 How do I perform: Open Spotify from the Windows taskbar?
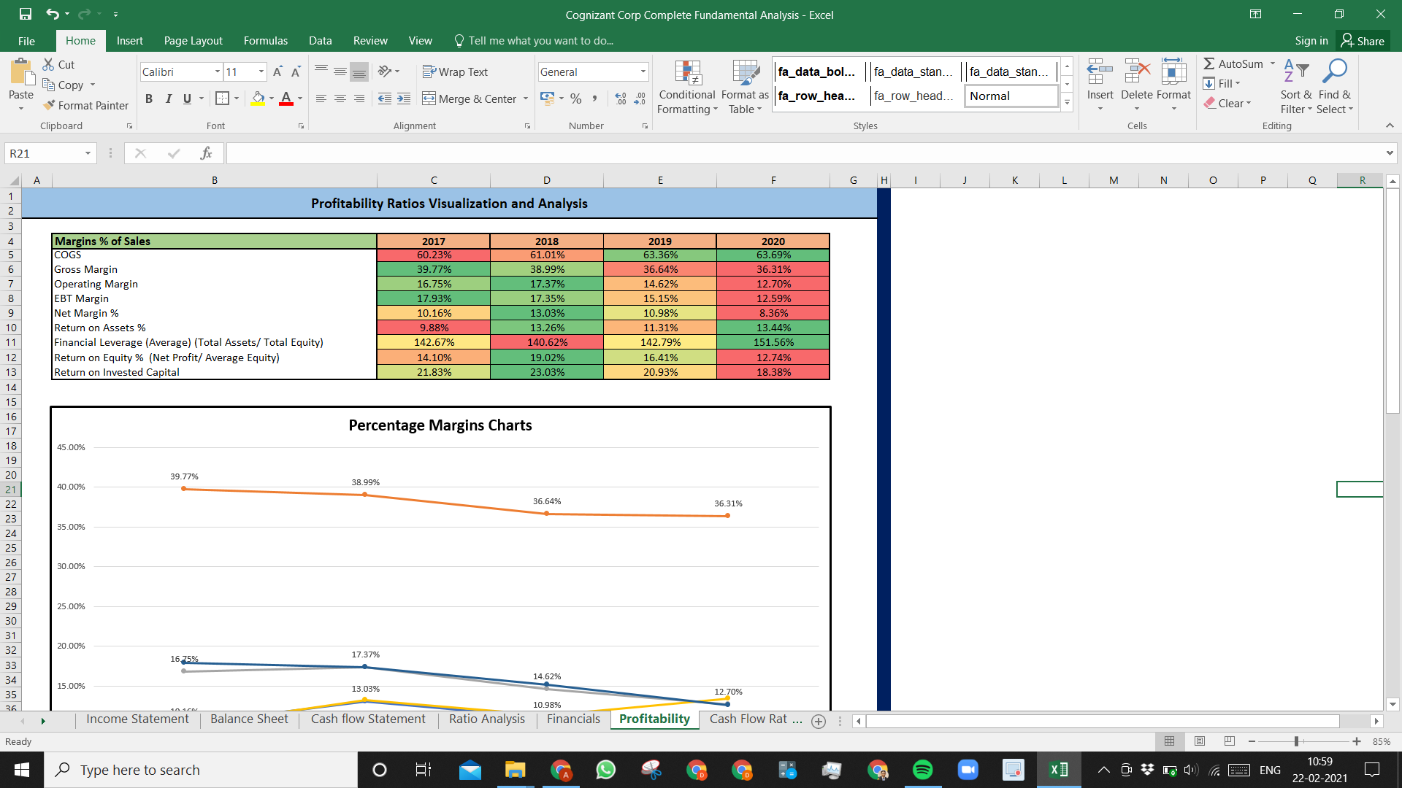[923, 770]
